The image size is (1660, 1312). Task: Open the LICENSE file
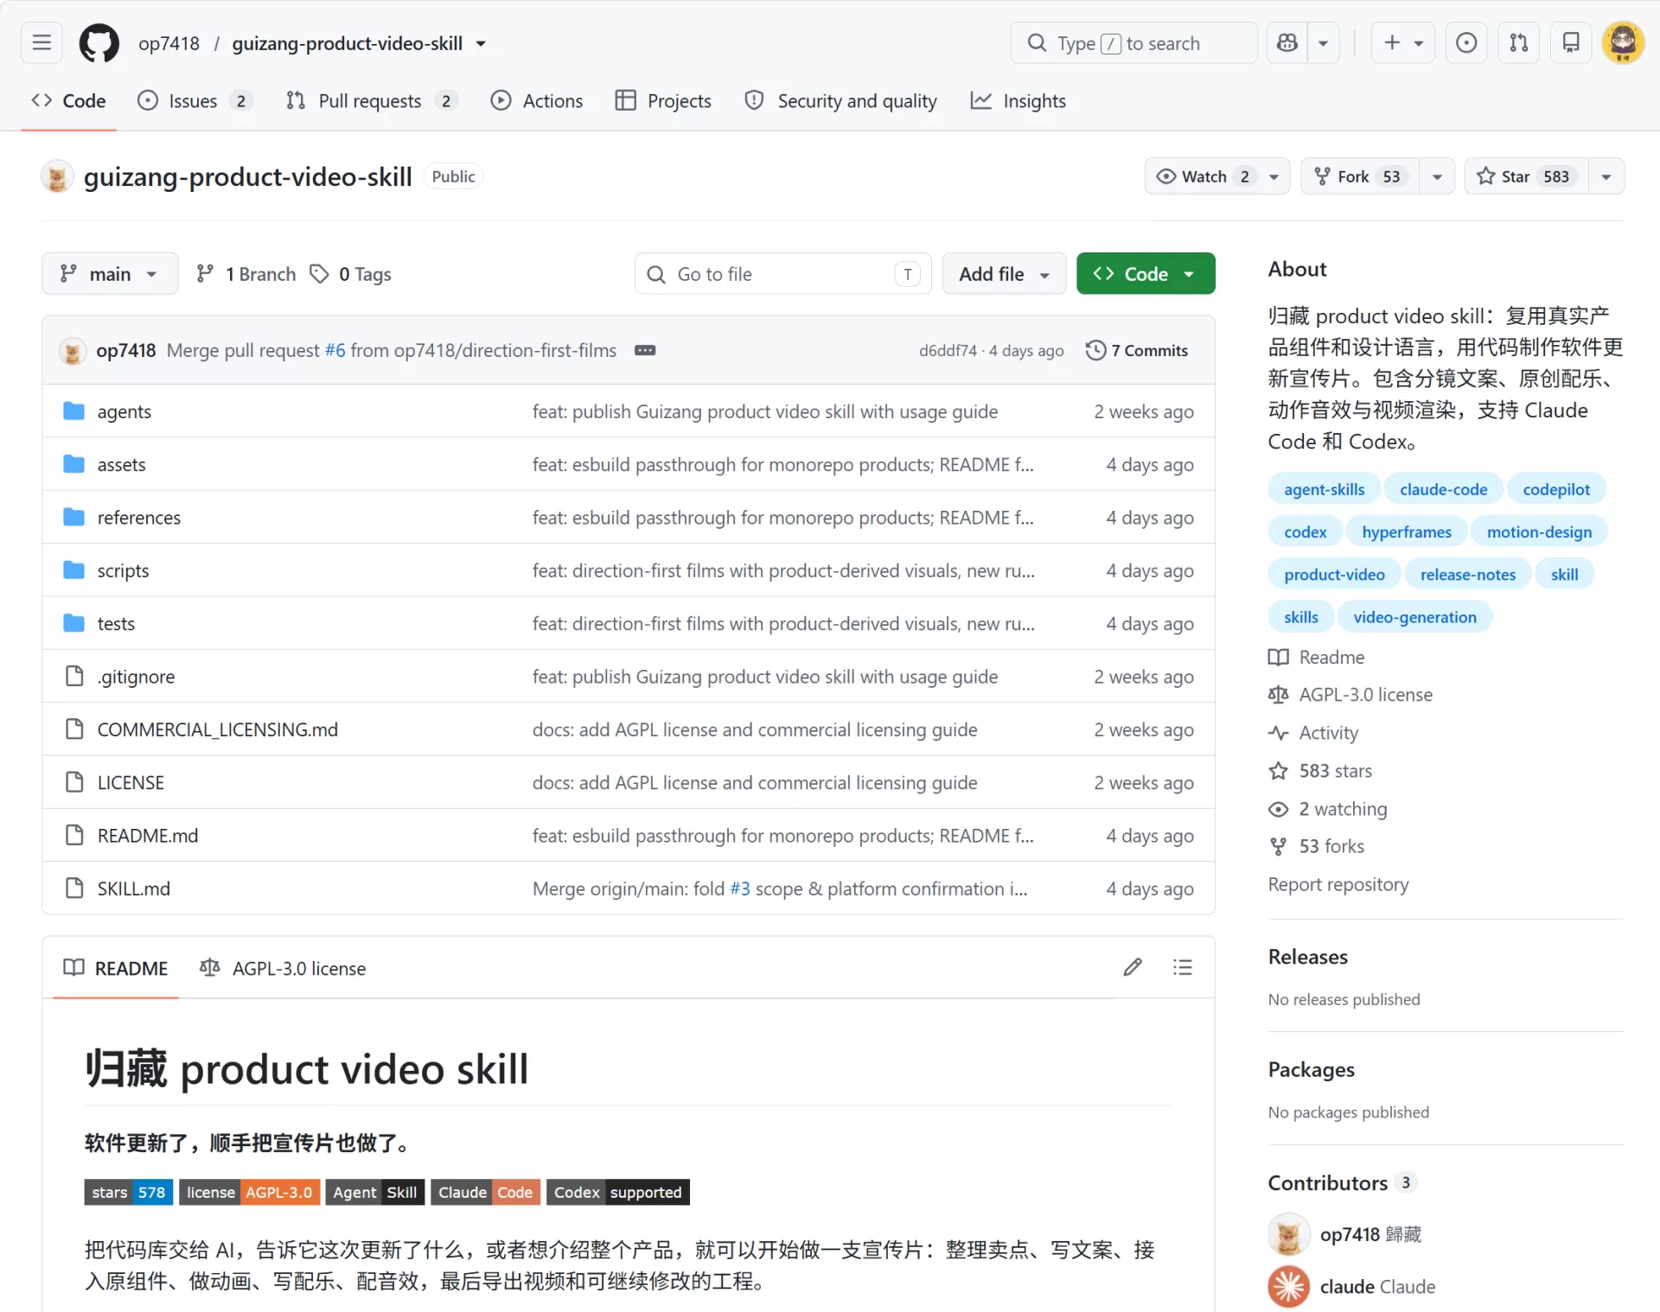pyautogui.click(x=131, y=782)
